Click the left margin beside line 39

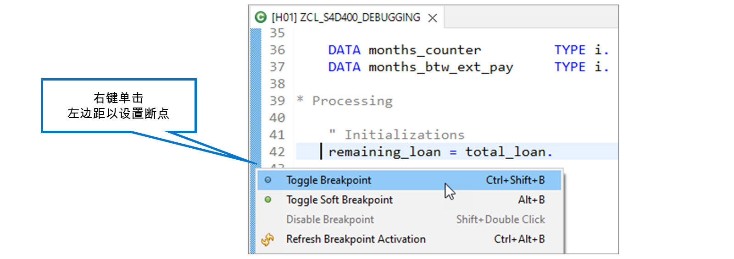point(256,101)
